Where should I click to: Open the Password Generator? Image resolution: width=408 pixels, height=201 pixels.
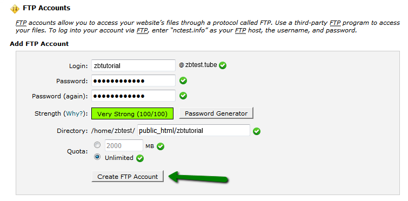(216, 113)
